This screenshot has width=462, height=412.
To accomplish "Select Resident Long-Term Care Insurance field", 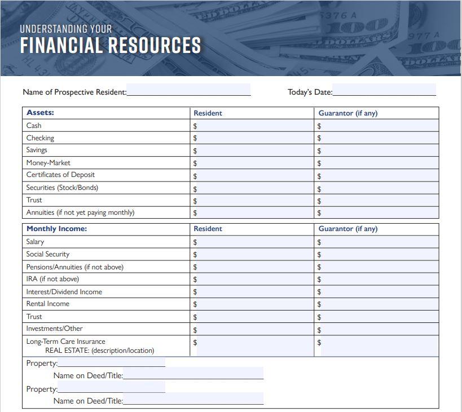I will tap(255, 346).
